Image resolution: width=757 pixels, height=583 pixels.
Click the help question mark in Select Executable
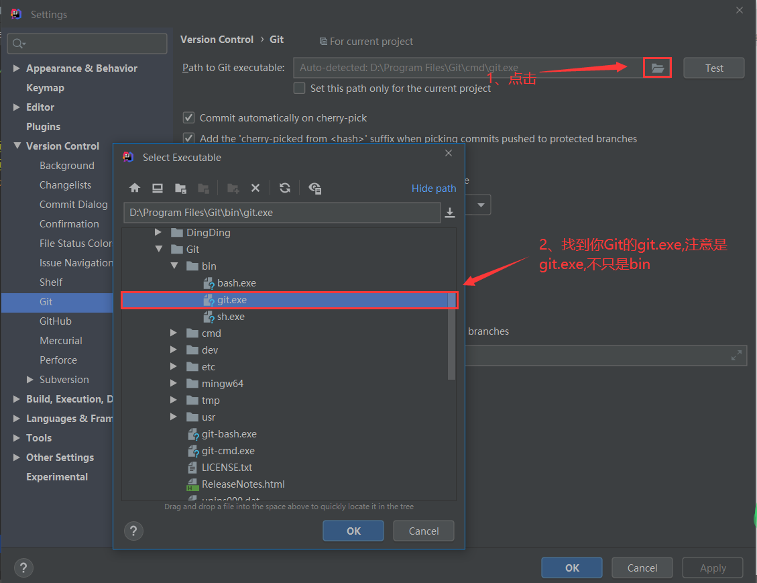[133, 531]
